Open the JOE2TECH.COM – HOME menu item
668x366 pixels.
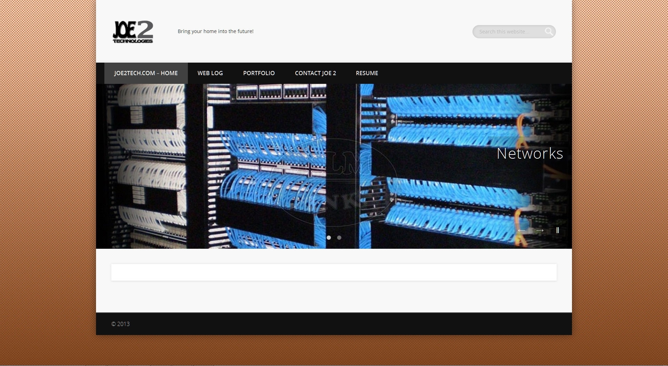[x=146, y=73]
